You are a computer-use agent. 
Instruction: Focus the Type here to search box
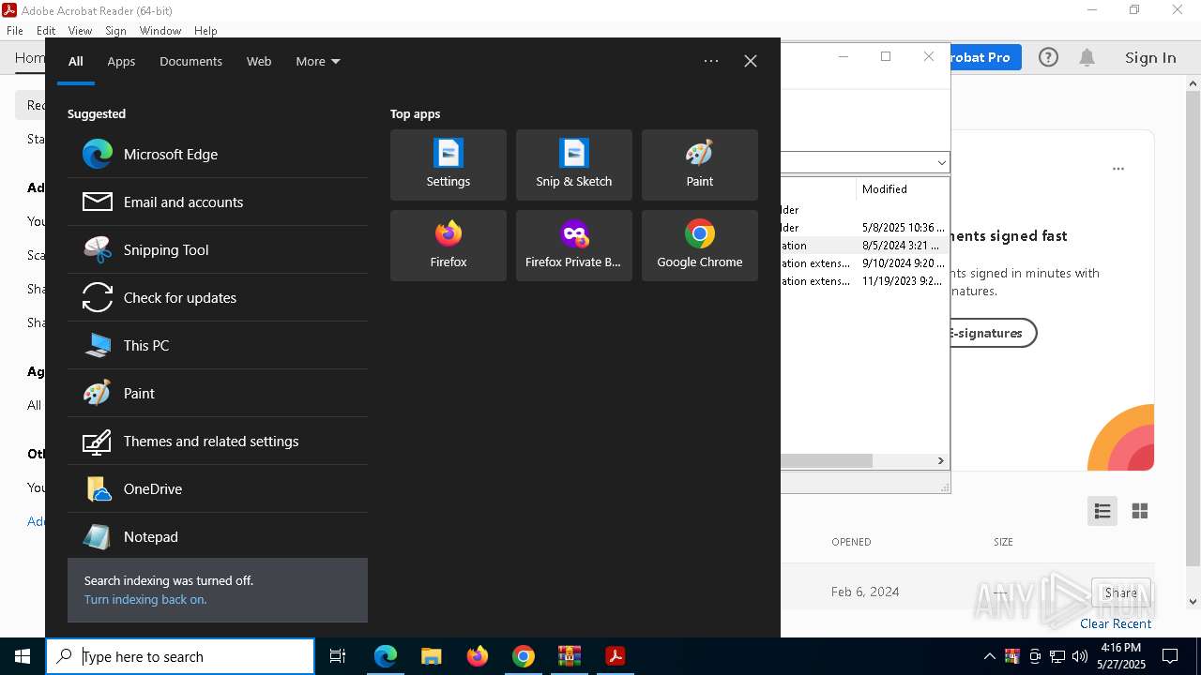(x=180, y=656)
